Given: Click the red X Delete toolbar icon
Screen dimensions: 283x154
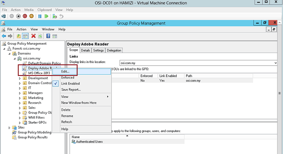Looking at the screenshot, I should tap(33, 36).
